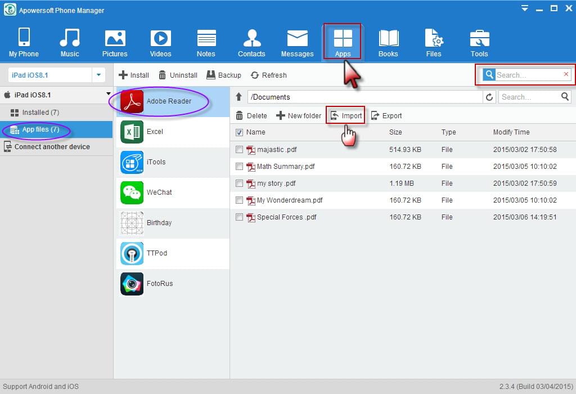Viewport: 576px width, 394px height.
Task: Select the TTPod app
Action: coord(156,253)
